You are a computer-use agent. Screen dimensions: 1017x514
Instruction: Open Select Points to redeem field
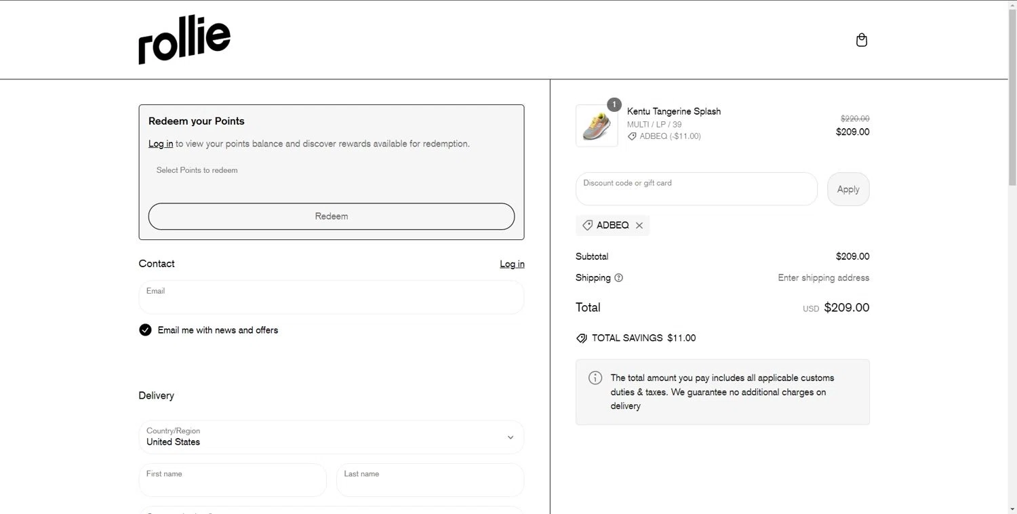click(332, 176)
